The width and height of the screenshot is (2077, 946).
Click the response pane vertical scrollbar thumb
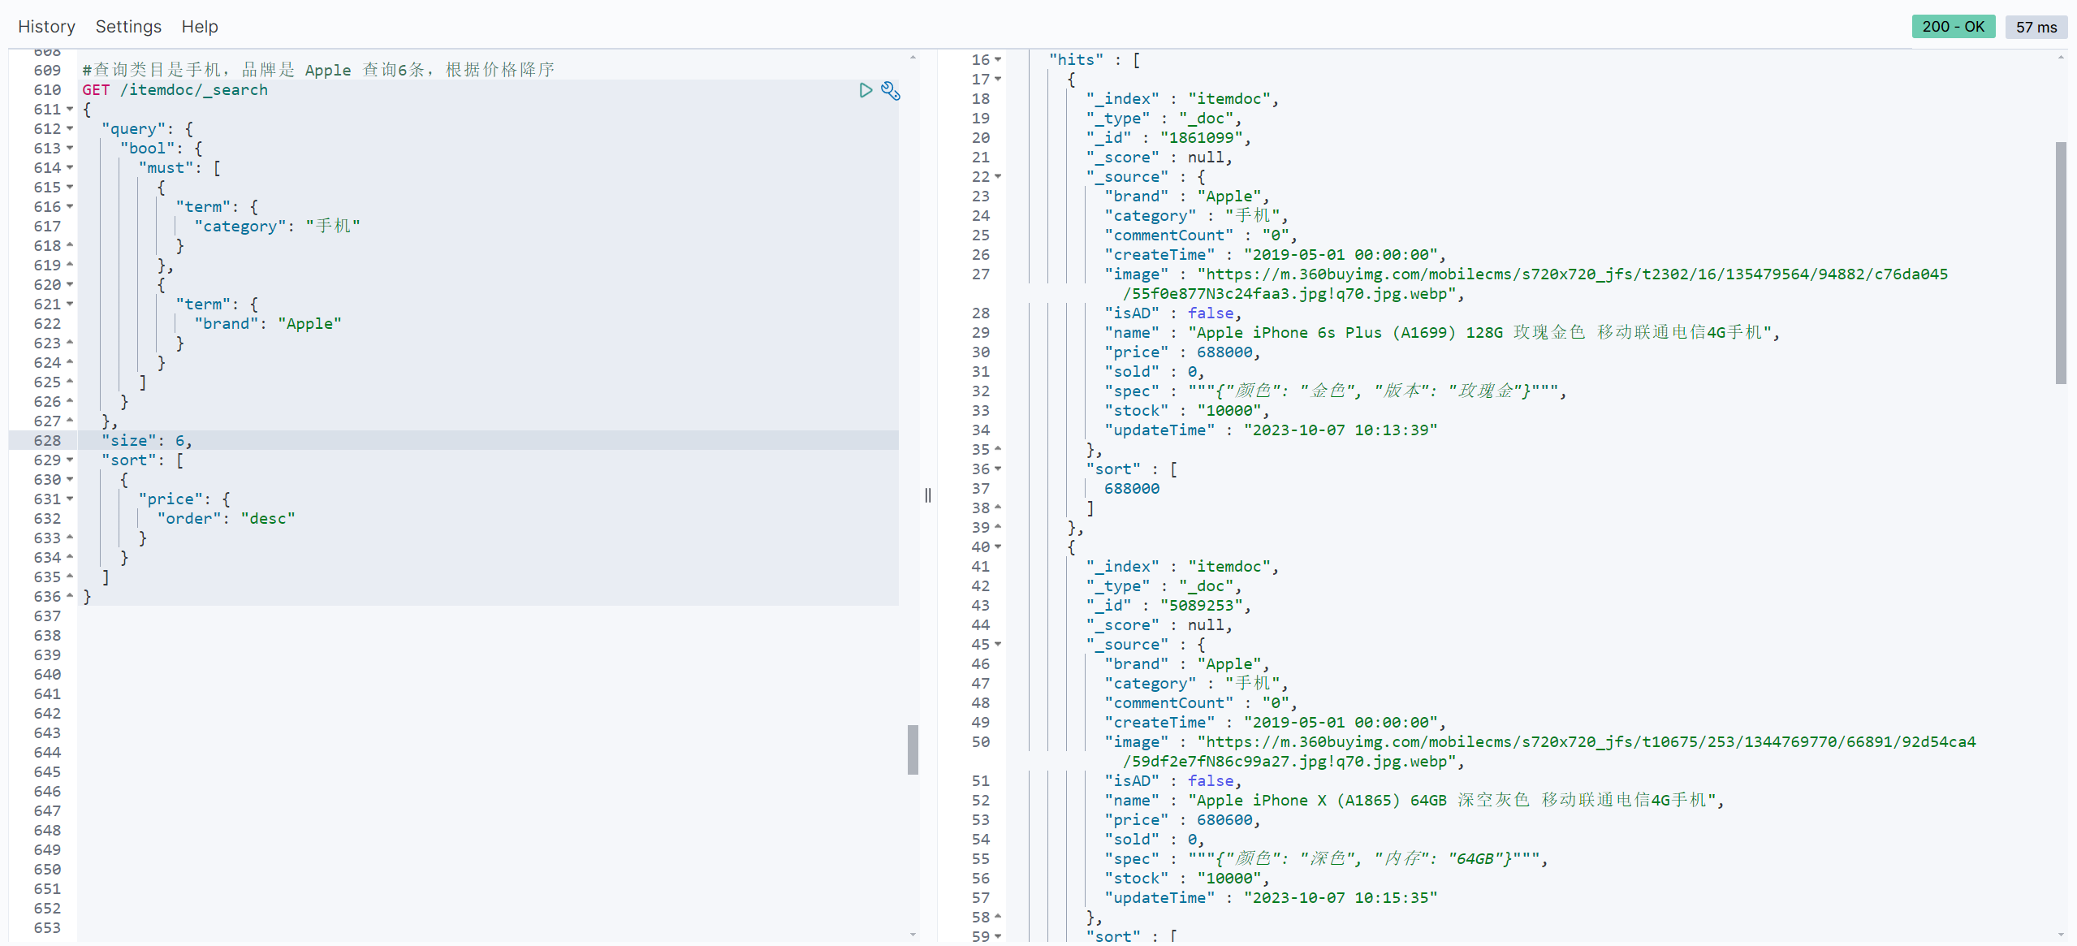[2060, 261]
